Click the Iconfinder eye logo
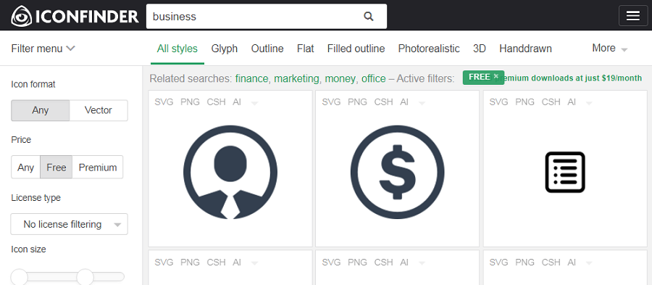Screen dimensions: 652x285 [21, 16]
